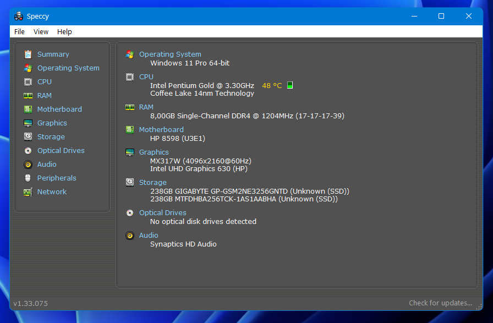Click the Optical Drives disc icon in summary panel
The width and height of the screenshot is (493, 323).
(x=130, y=213)
